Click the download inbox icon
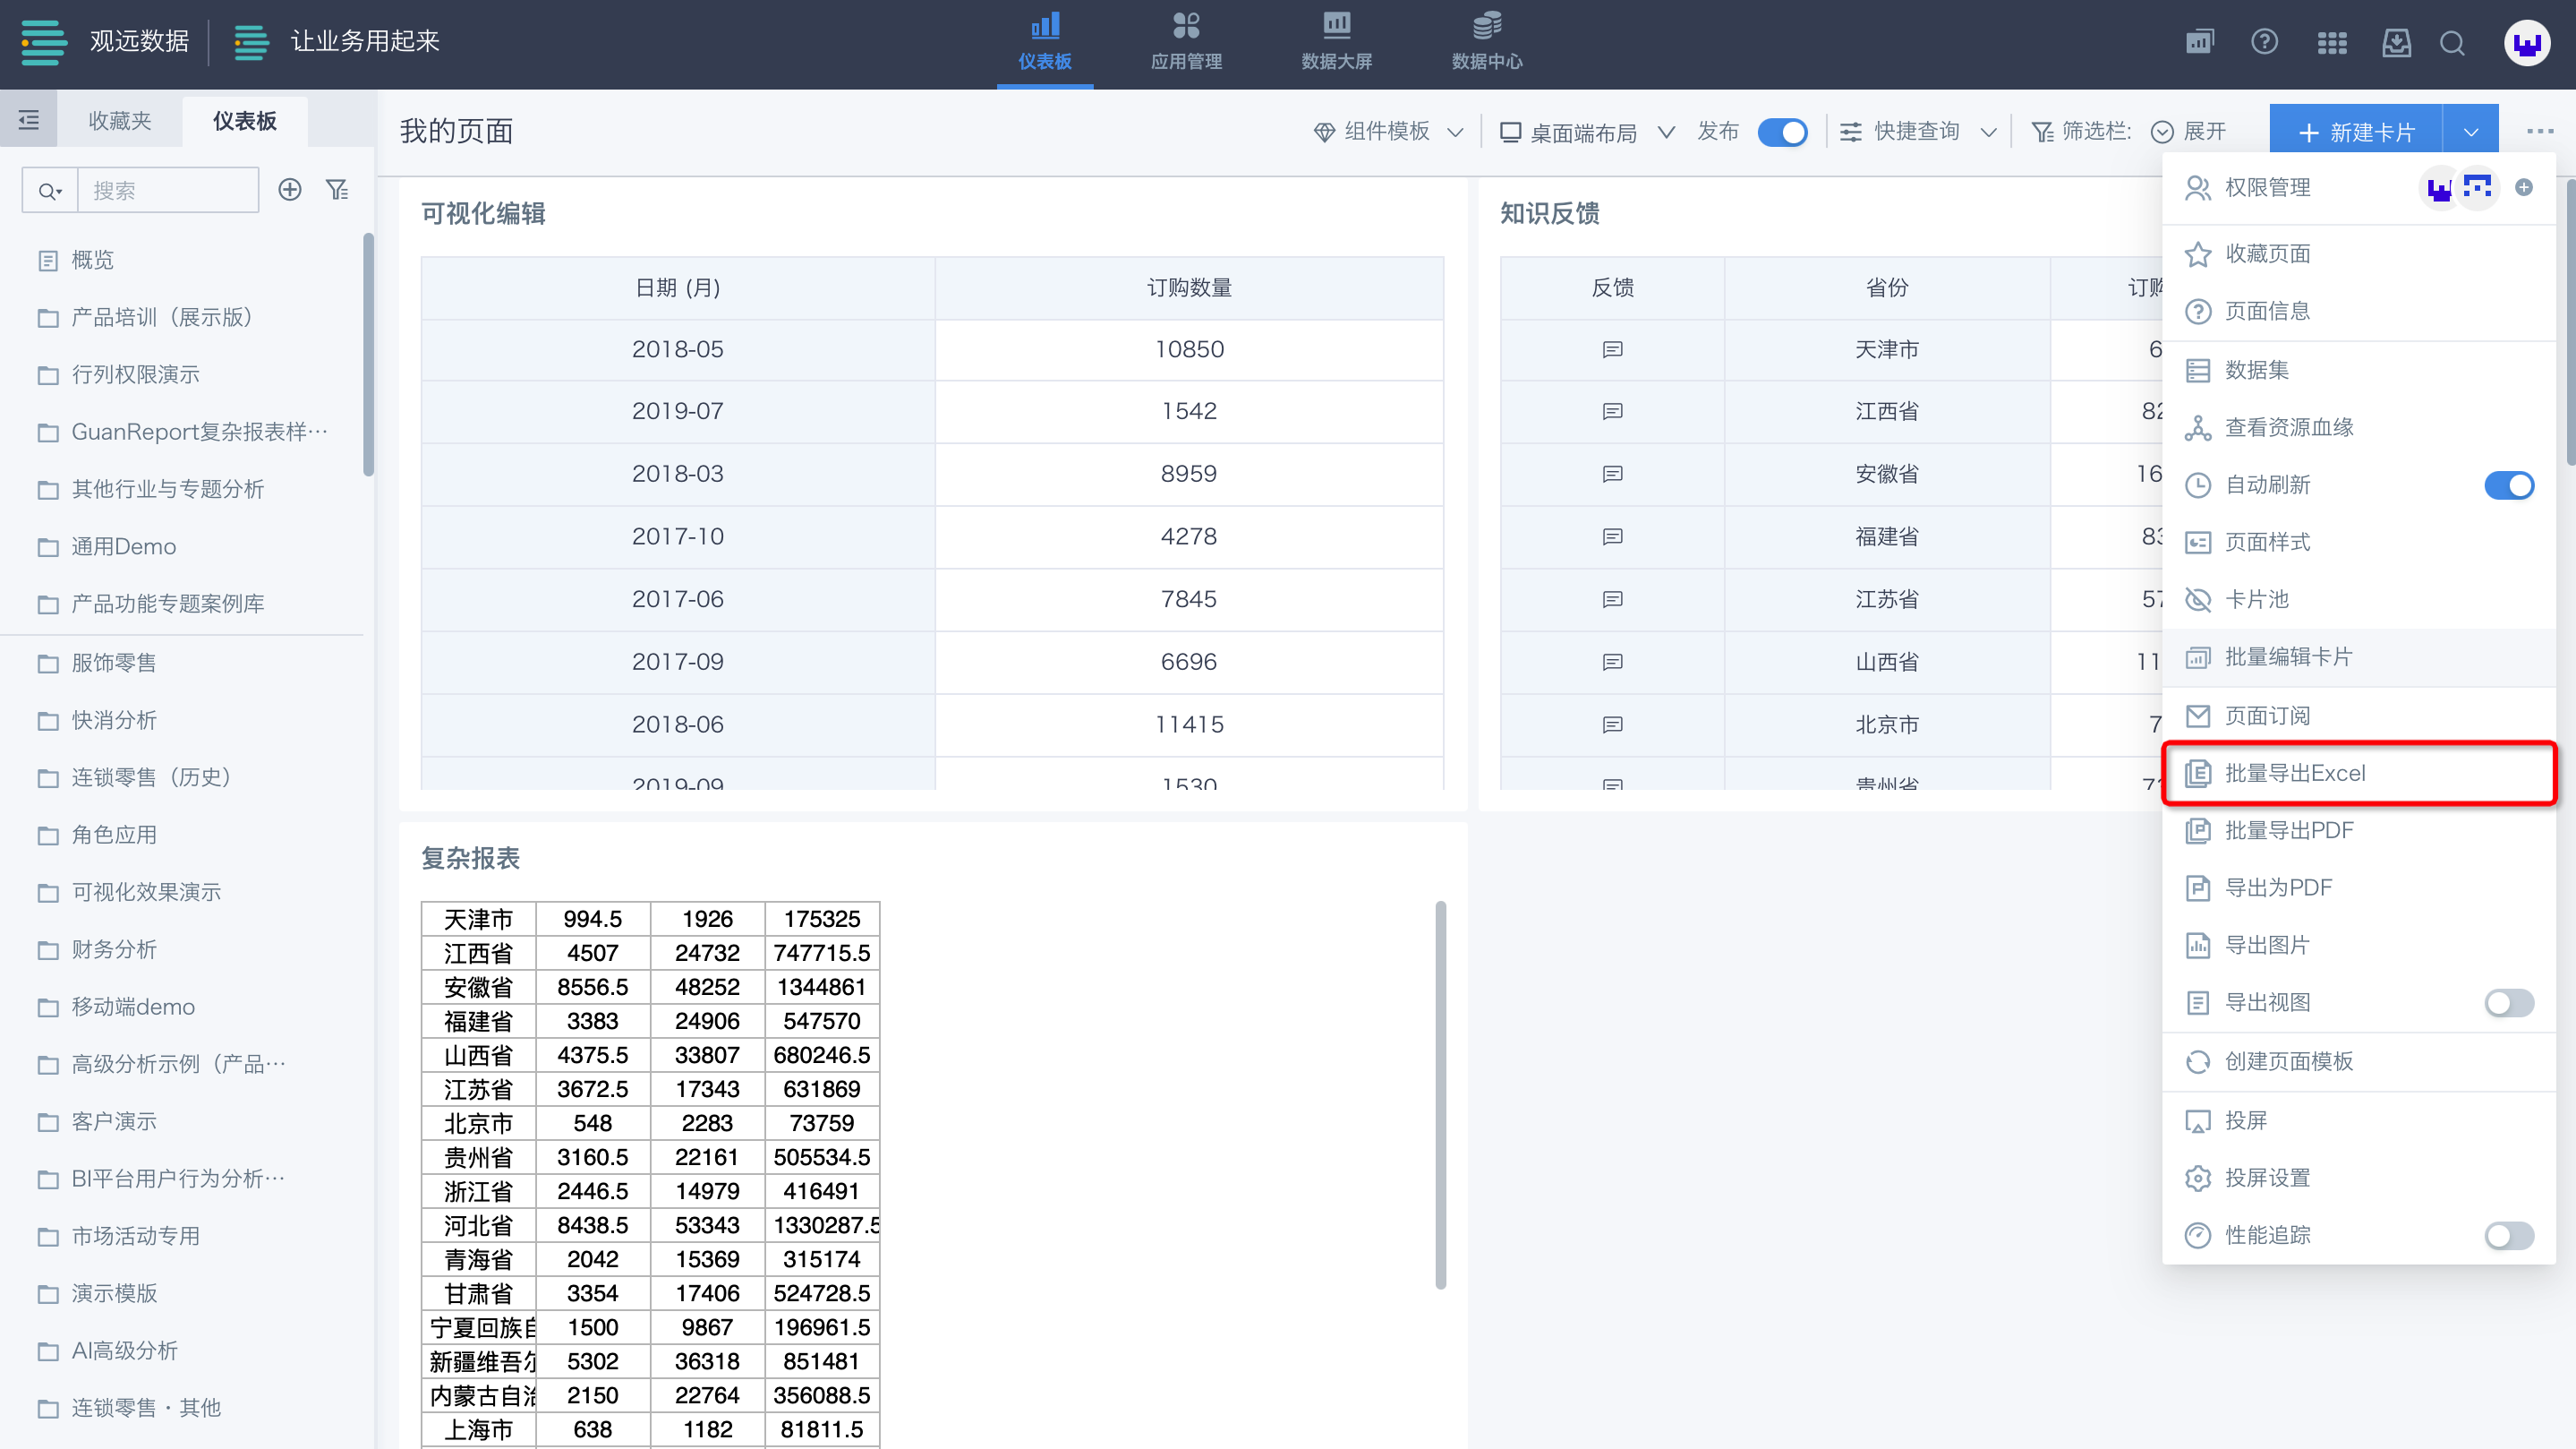2576x1449 pixels. pyautogui.click(x=2396, y=43)
